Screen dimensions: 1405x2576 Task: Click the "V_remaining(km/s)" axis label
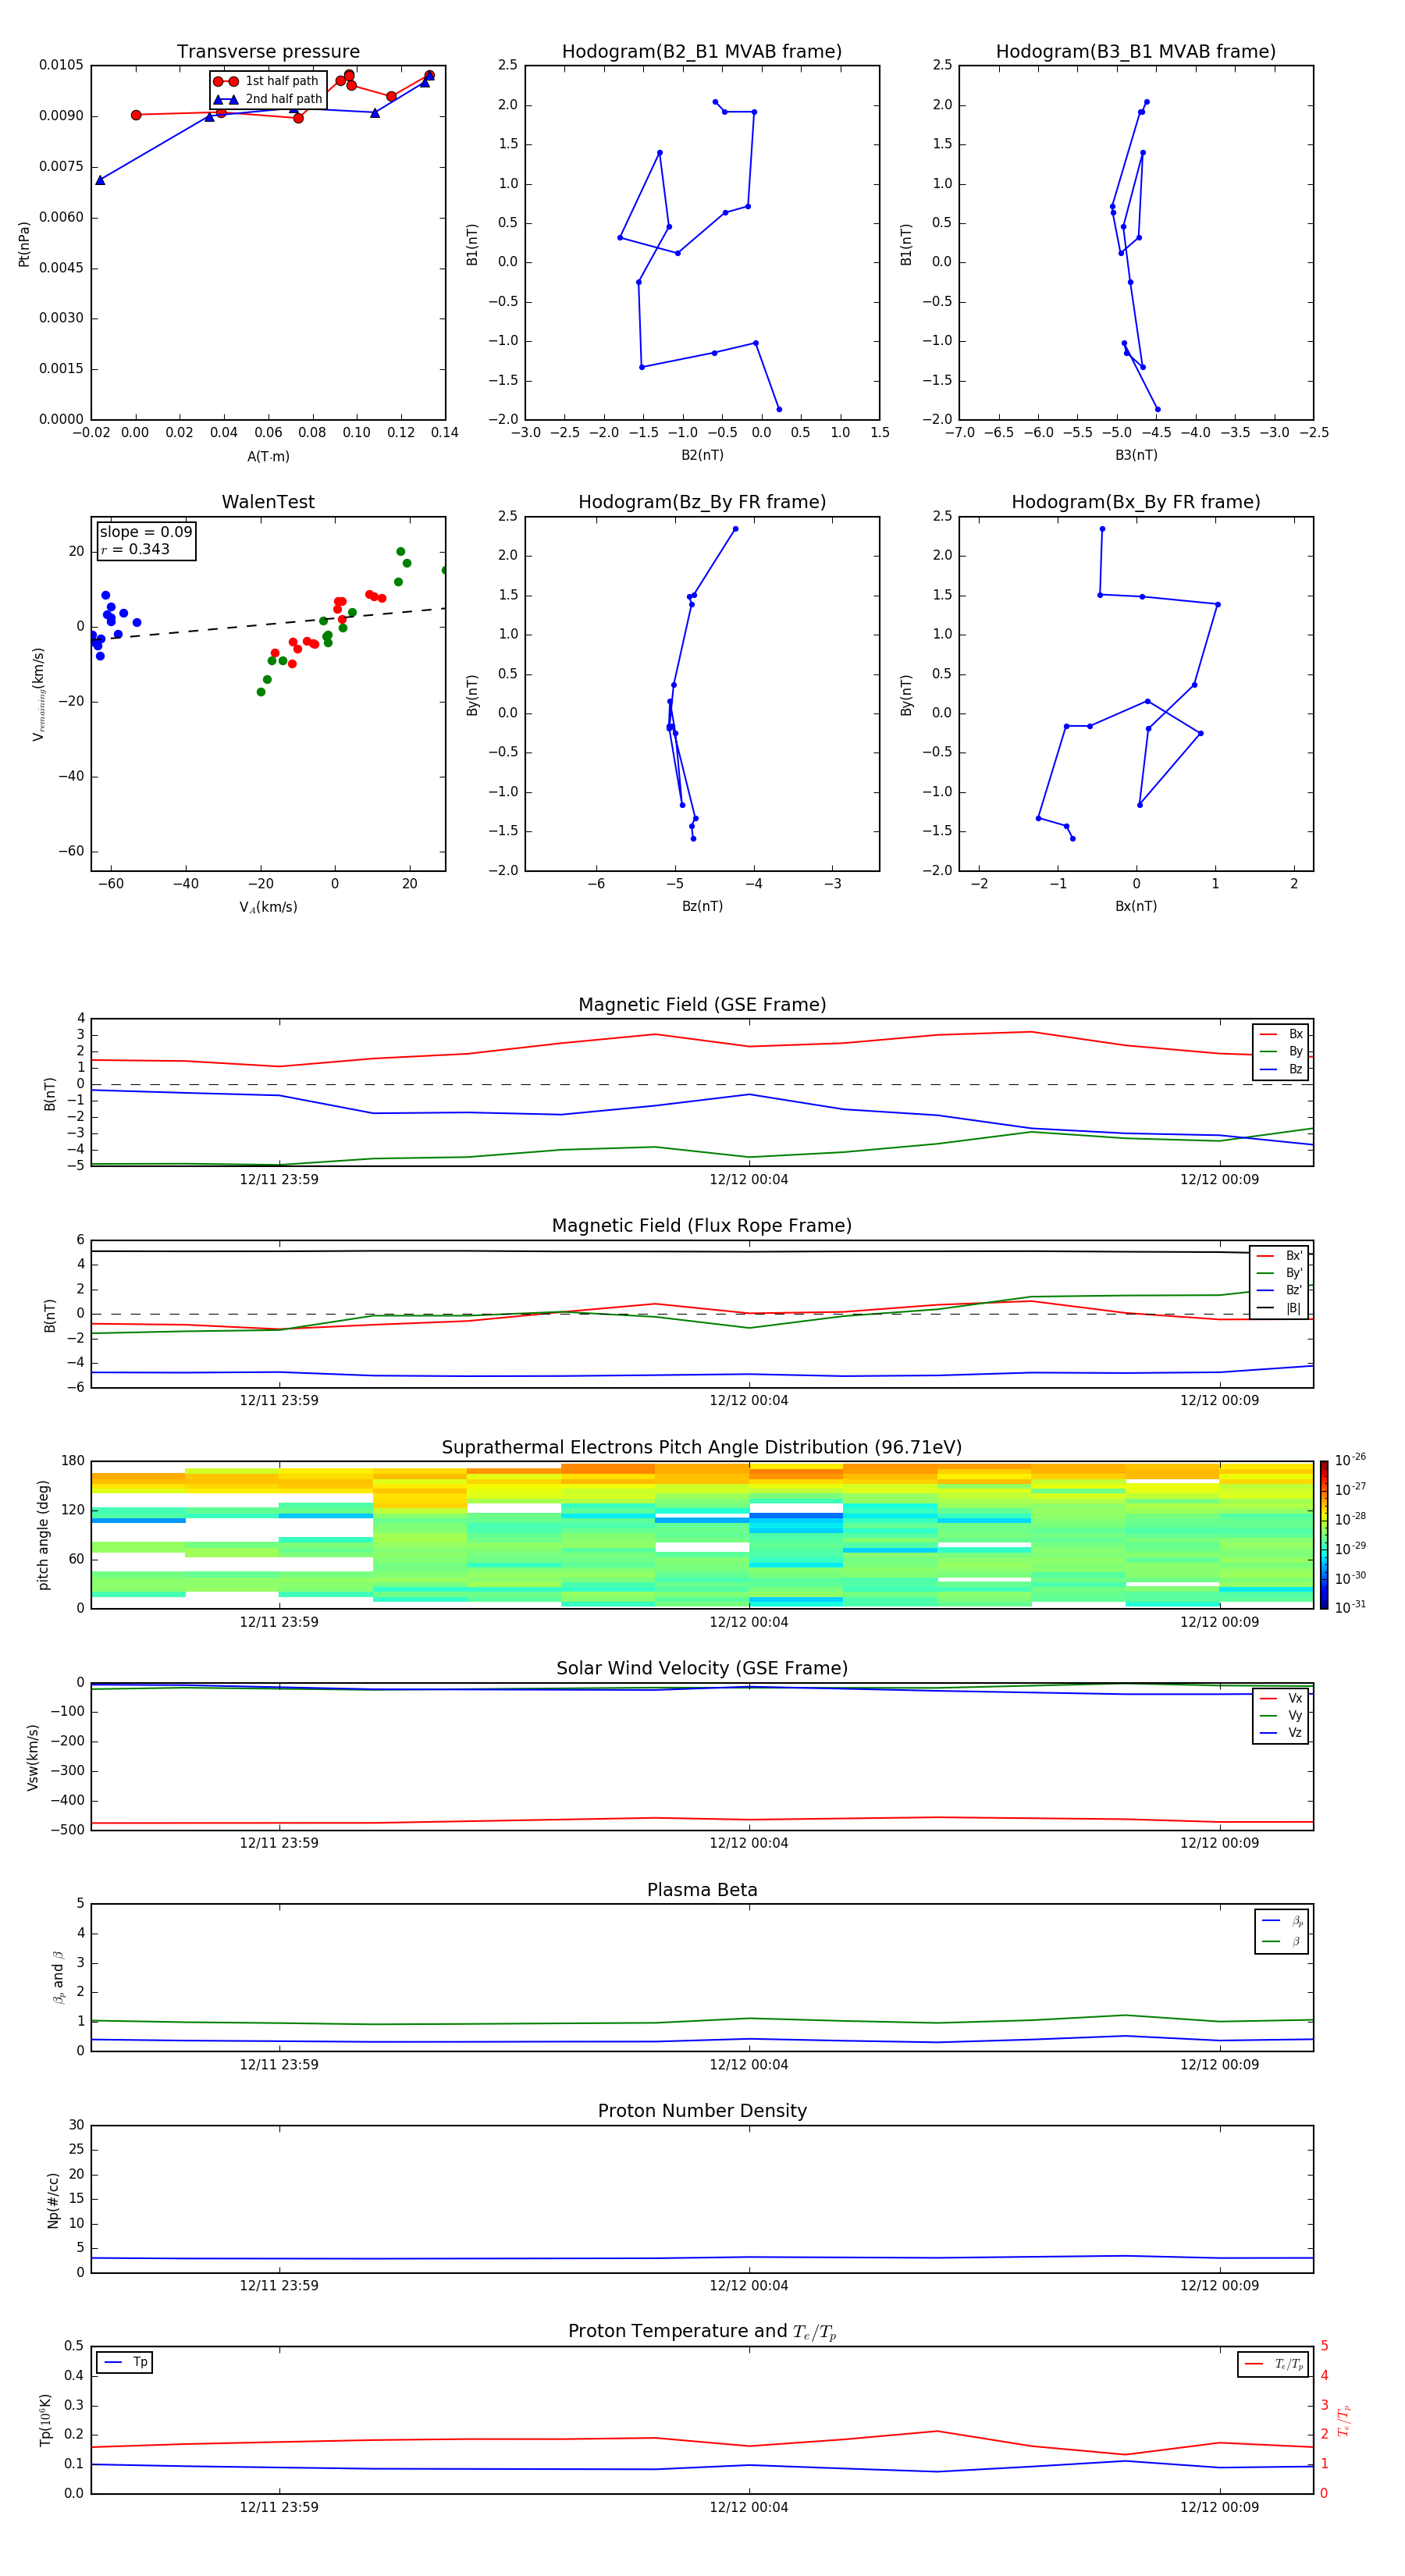tap(38, 694)
